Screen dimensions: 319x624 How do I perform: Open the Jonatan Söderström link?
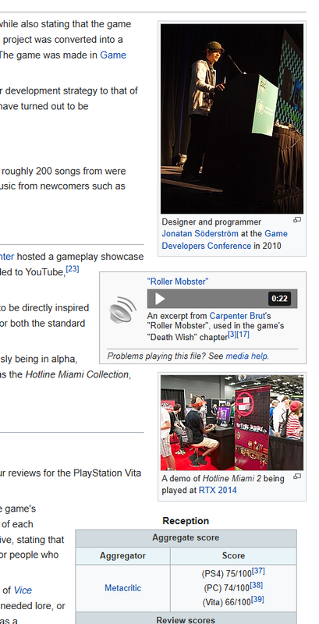(x=200, y=233)
